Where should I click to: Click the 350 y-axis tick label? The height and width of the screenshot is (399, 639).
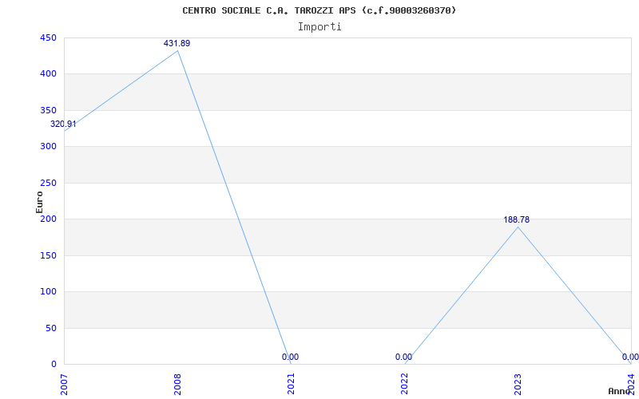point(48,110)
